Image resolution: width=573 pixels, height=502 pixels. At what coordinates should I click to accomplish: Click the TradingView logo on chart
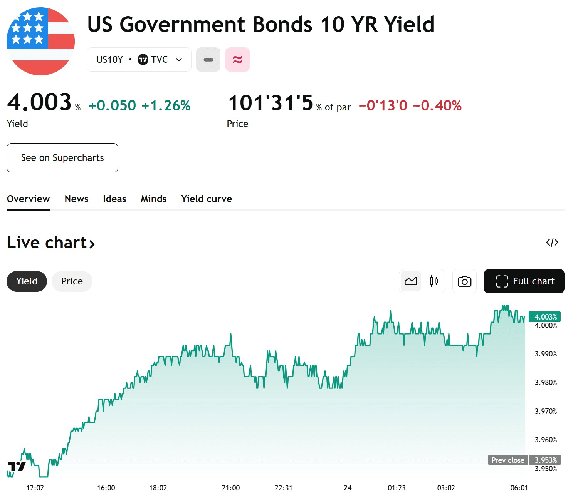tap(17, 466)
